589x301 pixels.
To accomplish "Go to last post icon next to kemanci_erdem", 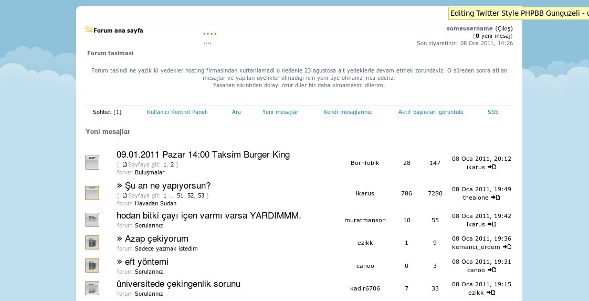I will click(x=507, y=246).
